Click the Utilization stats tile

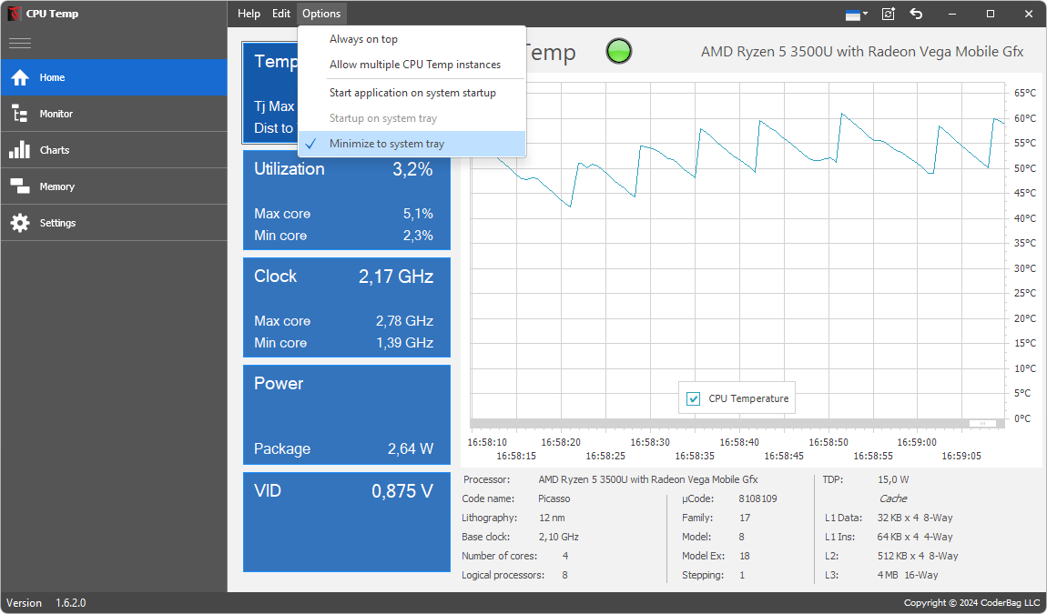346,201
